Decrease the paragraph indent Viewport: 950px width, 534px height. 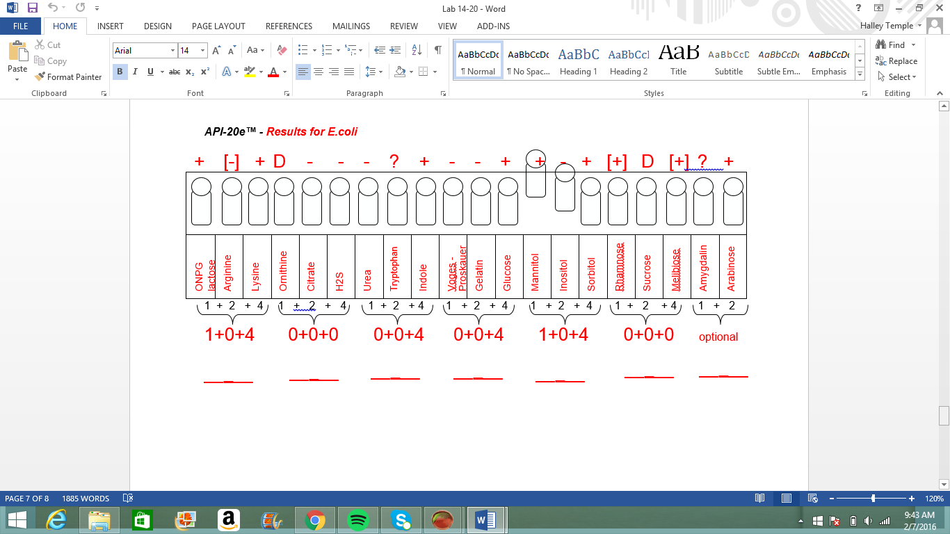click(379, 51)
